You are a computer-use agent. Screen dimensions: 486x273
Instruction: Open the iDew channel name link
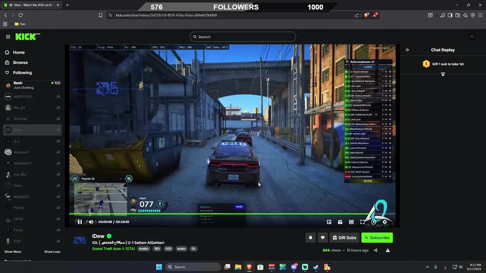coord(98,236)
